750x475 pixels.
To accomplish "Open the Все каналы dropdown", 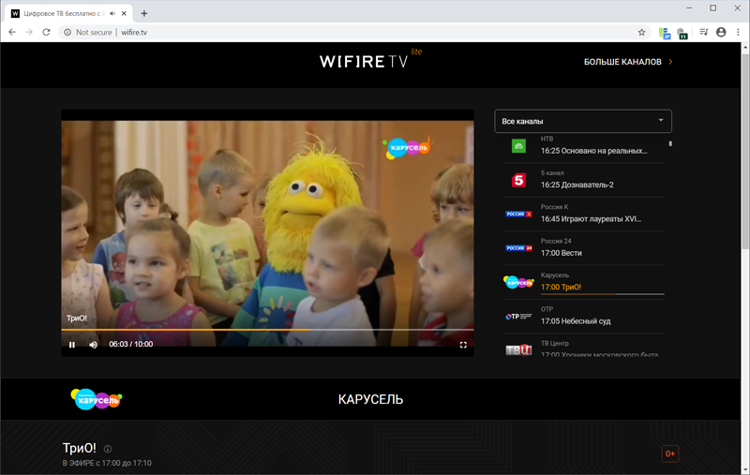I will pyautogui.click(x=583, y=121).
